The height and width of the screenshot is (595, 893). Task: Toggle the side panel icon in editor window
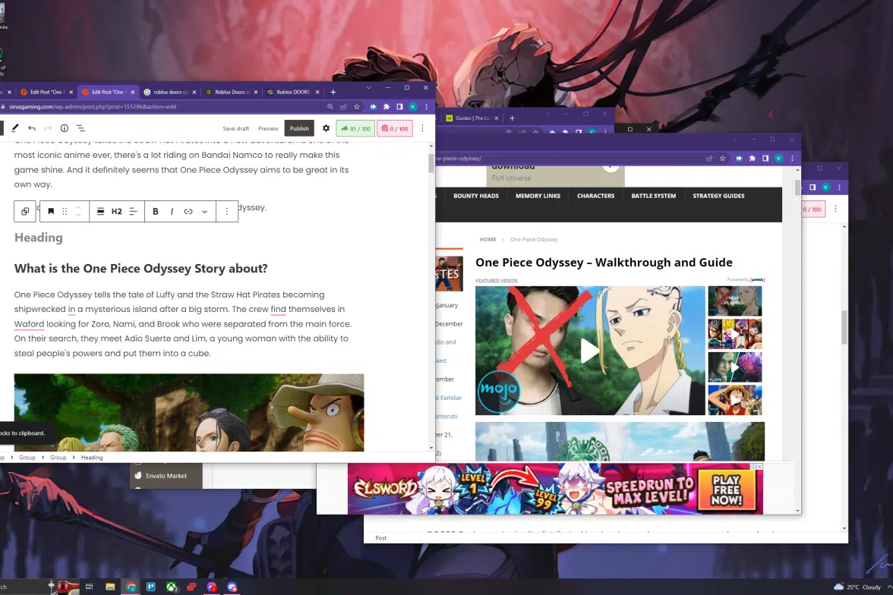pyautogui.click(x=399, y=106)
